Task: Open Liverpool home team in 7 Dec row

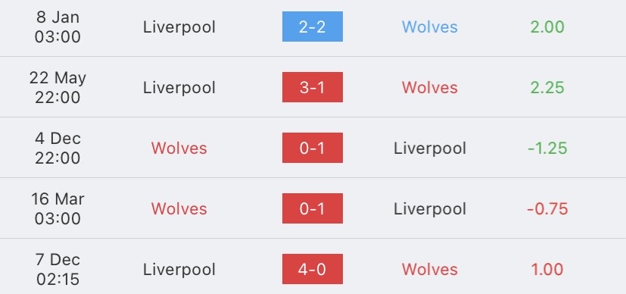Action: tap(179, 270)
